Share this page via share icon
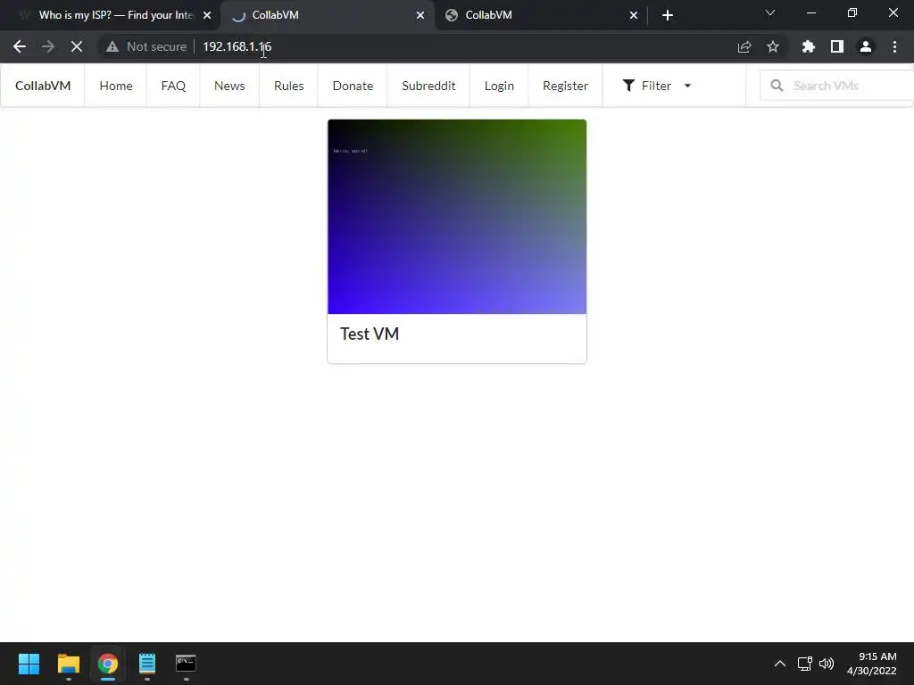The height and width of the screenshot is (685, 914). 744,46
